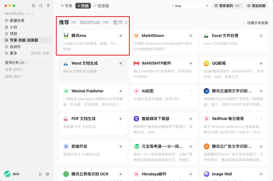Open the Wechat Publisher card title
The width and height of the screenshot is (273, 181).
(x=87, y=91)
